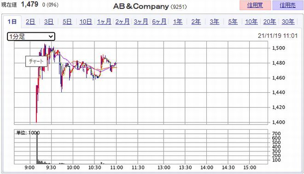Click the 400 volume axis label
Image resolution: width=304 pixels, height=174 pixels.
[276, 147]
